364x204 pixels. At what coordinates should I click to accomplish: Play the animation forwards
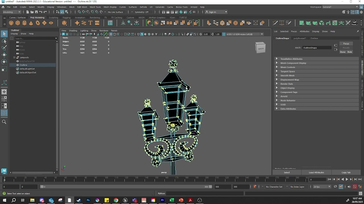click(347, 179)
